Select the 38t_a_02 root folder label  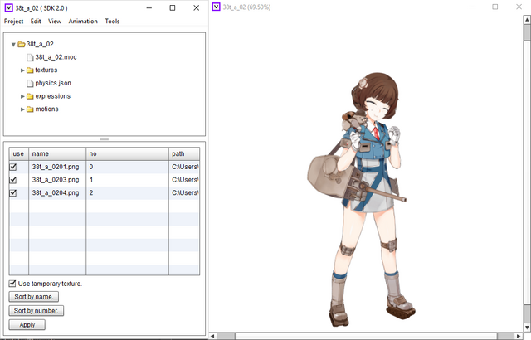pyautogui.click(x=40, y=44)
